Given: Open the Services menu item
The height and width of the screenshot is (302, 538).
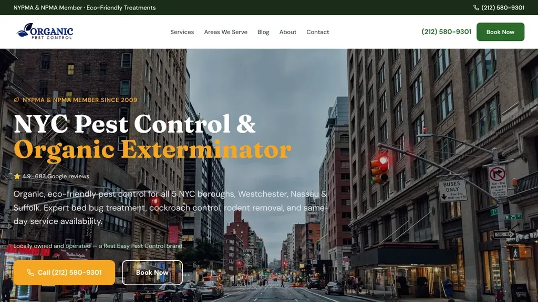Looking at the screenshot, I should 182,32.
